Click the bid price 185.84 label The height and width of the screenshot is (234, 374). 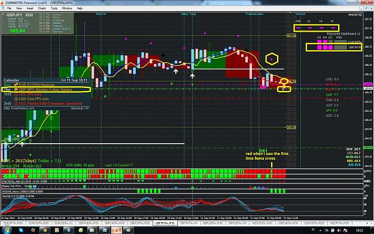tap(17, 31)
